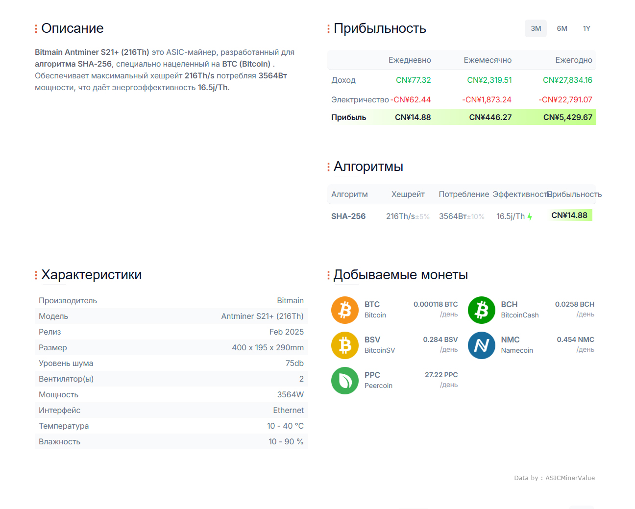Click the Хешрейт column header
The height and width of the screenshot is (509, 635).
(408, 194)
